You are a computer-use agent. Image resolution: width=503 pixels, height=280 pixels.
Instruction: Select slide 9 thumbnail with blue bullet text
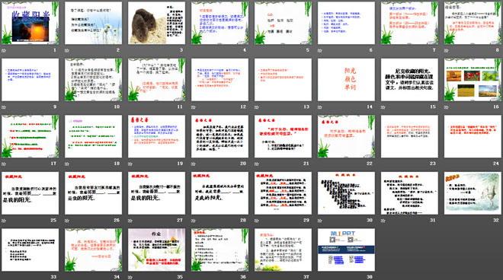coord(30,79)
